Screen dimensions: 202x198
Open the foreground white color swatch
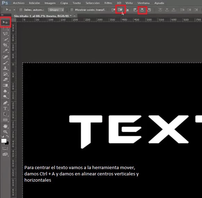[4, 141]
